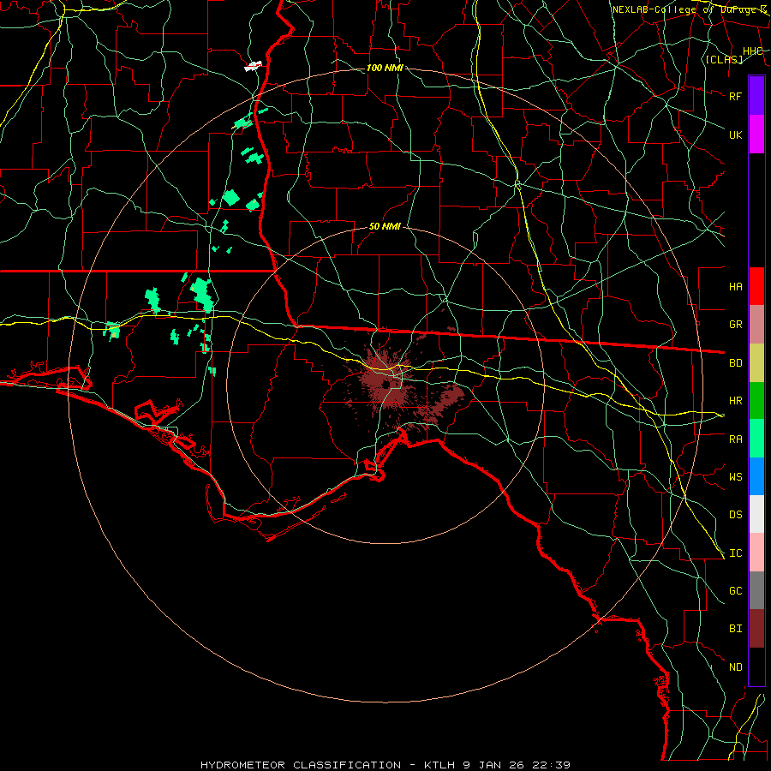Click the ND black legend swatch
Screen dimensions: 771x771
coord(756,666)
